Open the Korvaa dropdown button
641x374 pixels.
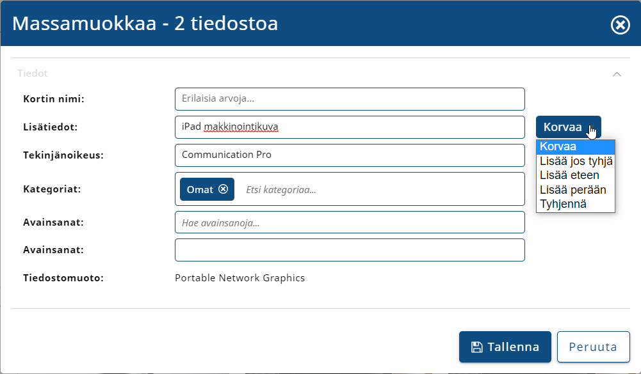click(567, 127)
